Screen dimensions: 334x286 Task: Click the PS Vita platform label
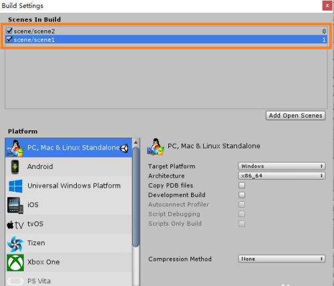pos(39,281)
